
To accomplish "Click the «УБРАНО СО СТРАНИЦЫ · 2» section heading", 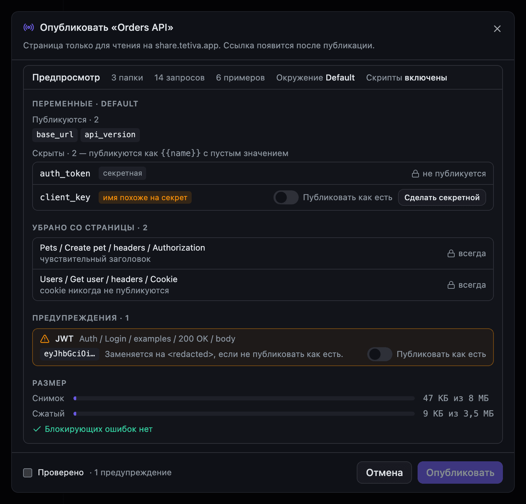I will tap(90, 227).
